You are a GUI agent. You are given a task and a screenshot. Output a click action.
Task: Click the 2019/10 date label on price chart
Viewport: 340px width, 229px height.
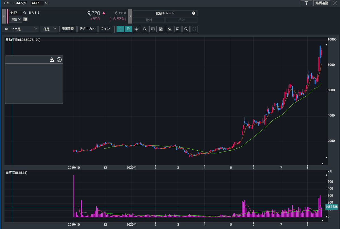(74, 167)
